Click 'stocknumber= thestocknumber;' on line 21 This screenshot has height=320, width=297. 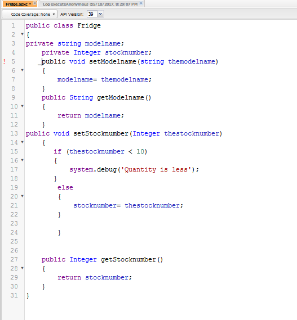pyautogui.click(x=128, y=205)
